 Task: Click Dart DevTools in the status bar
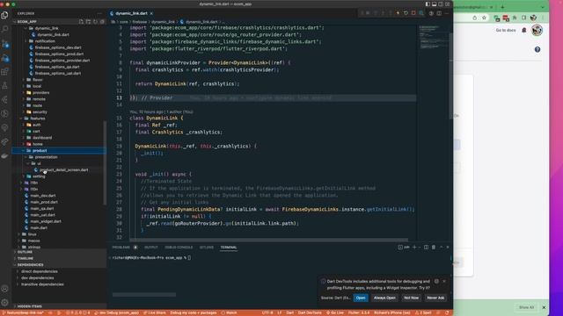coord(310,312)
